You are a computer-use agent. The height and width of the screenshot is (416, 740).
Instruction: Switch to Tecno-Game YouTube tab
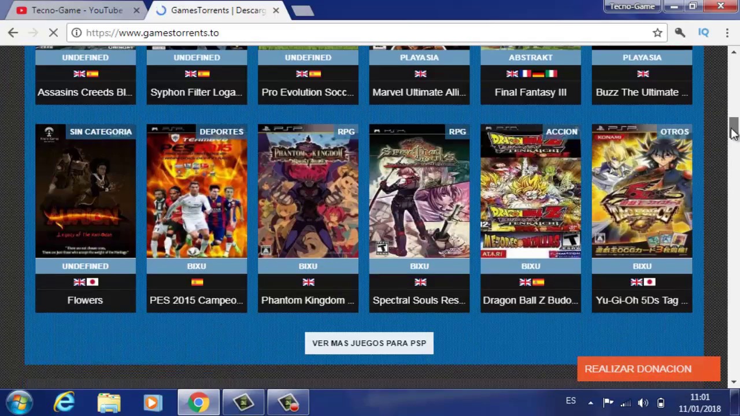(x=77, y=10)
